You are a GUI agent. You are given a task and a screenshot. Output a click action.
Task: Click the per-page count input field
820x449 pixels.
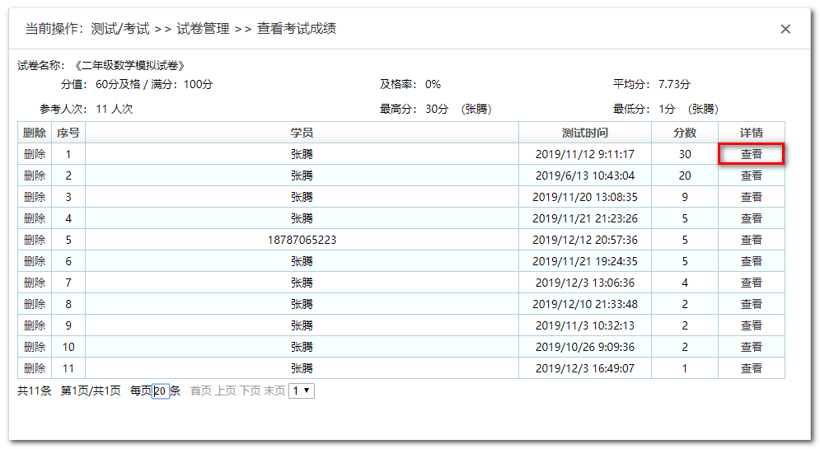(x=161, y=391)
